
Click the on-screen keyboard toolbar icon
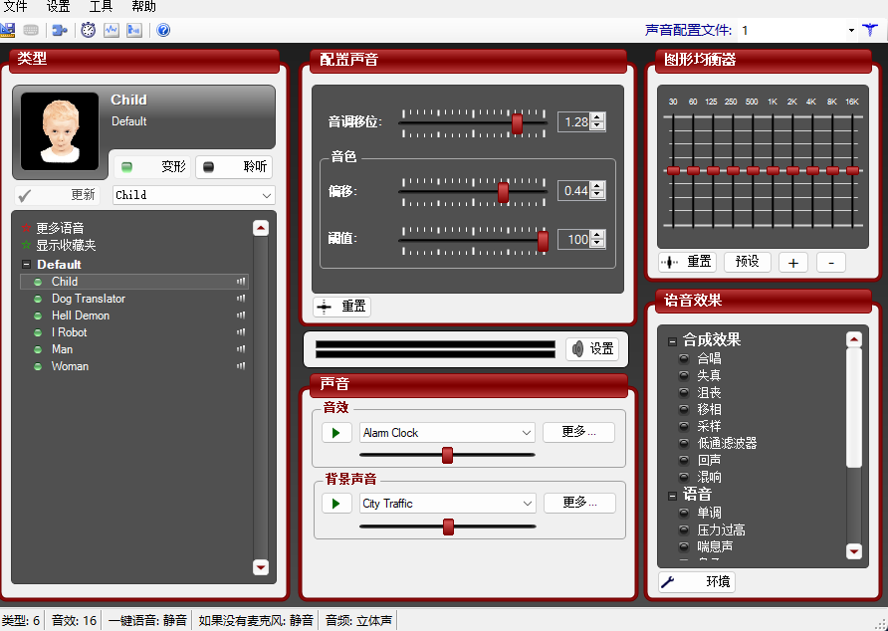[30, 30]
